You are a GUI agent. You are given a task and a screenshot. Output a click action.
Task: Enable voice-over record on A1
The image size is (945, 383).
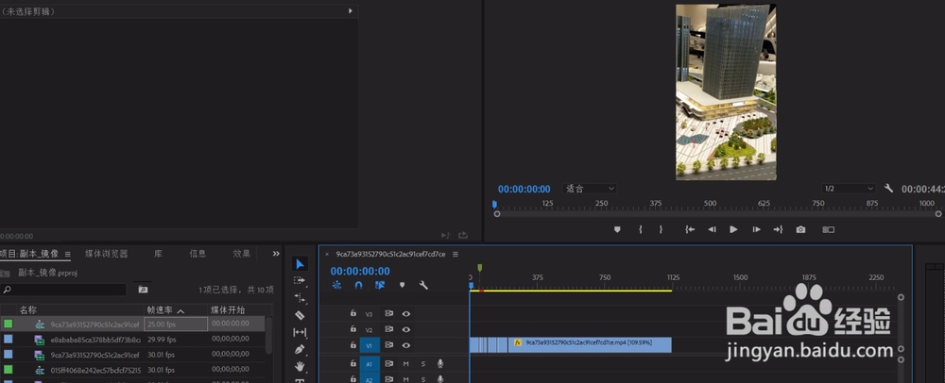[440, 364]
